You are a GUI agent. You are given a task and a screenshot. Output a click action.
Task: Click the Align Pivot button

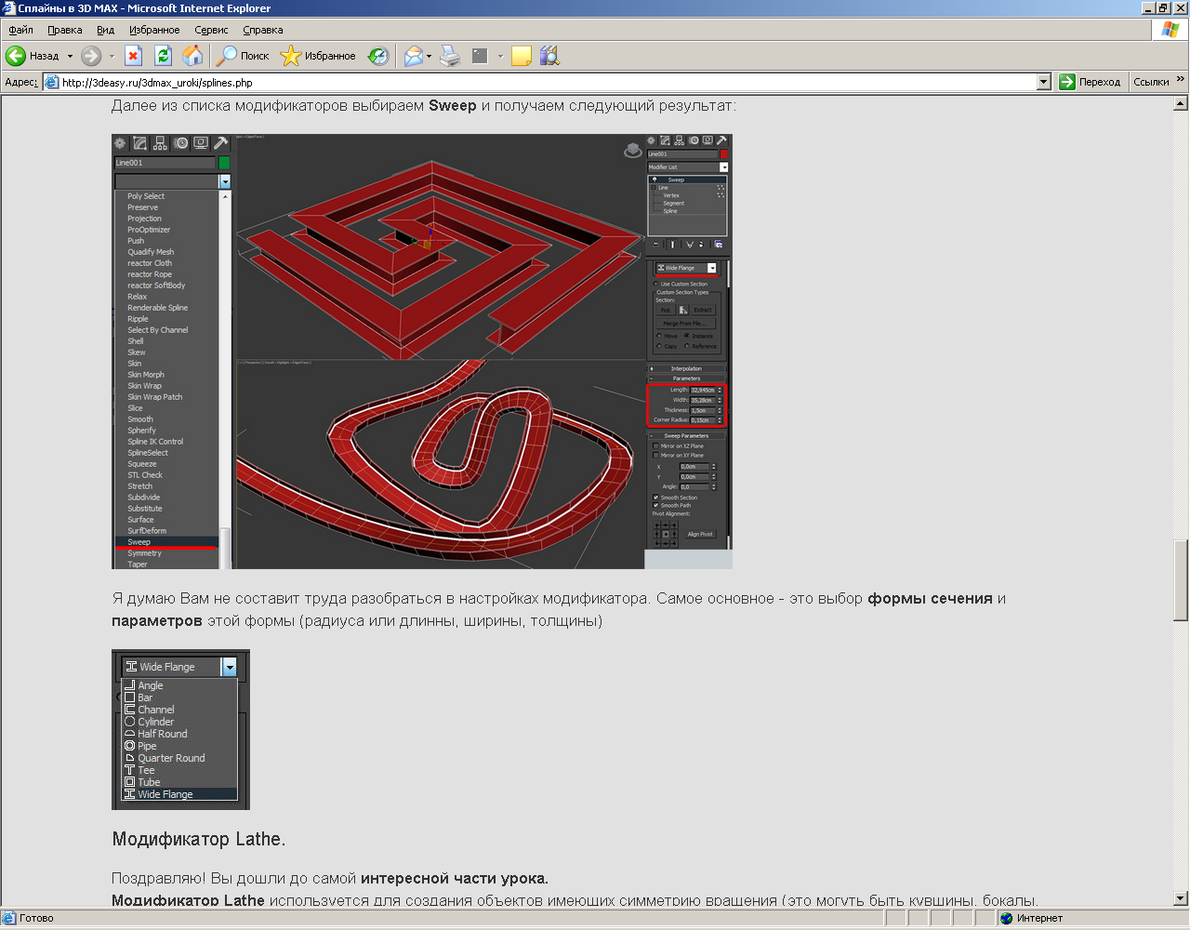pos(700,534)
